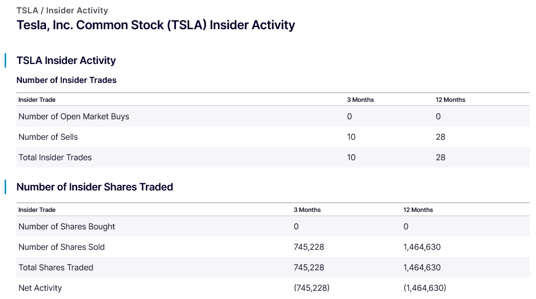Click 1,464,630 in the Total Shares Traded row
The height and width of the screenshot is (299, 536).
point(422,268)
